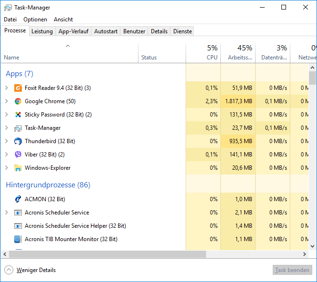Sort by the Datenträger column header
Image resolution: width=317 pixels, height=282 pixels.
pos(273,53)
